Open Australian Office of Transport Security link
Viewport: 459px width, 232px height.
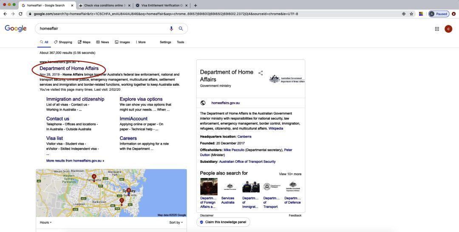(x=247, y=162)
